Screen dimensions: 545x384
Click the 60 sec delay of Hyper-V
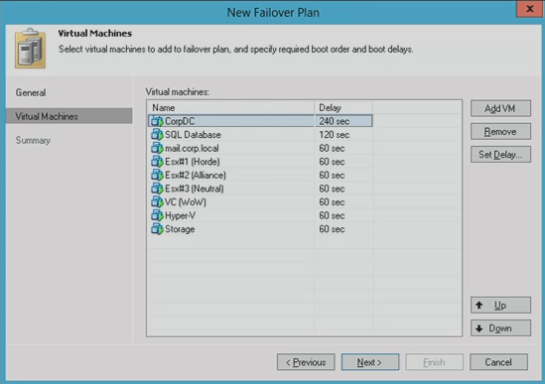(x=332, y=215)
